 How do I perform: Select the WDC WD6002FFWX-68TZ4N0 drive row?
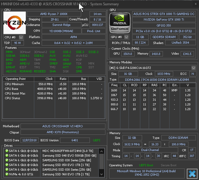pos(51,151)
